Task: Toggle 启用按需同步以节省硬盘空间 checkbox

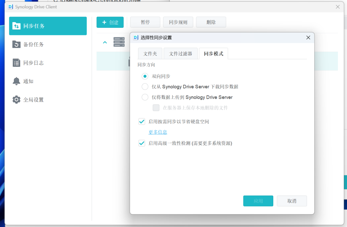Action: (x=142, y=121)
